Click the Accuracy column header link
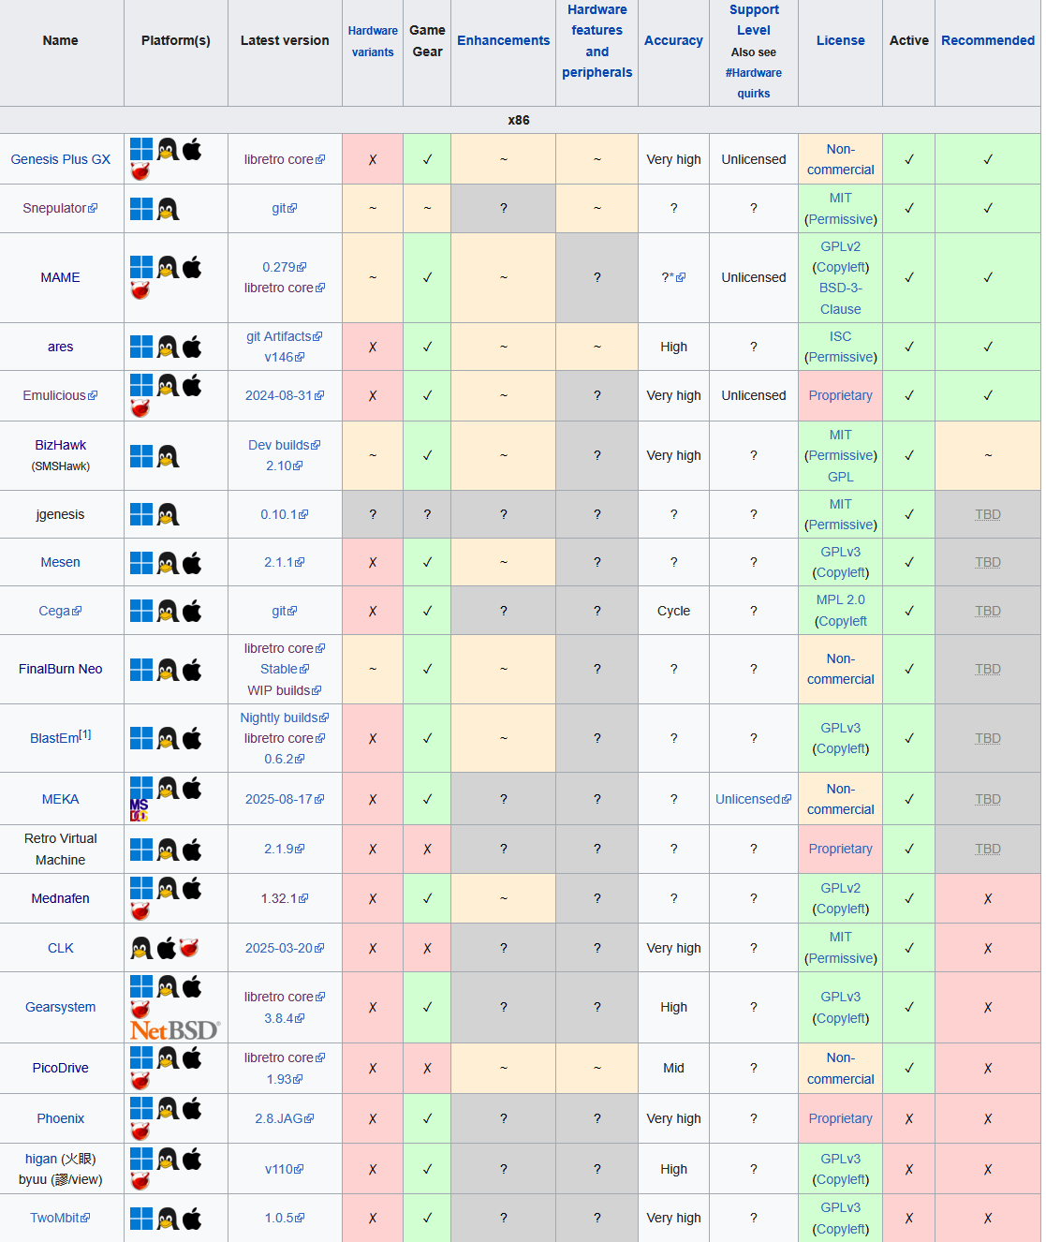1046x1242 pixels. tap(673, 40)
